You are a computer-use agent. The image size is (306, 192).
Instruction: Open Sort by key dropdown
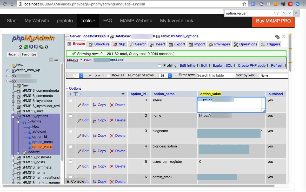pos(274,76)
